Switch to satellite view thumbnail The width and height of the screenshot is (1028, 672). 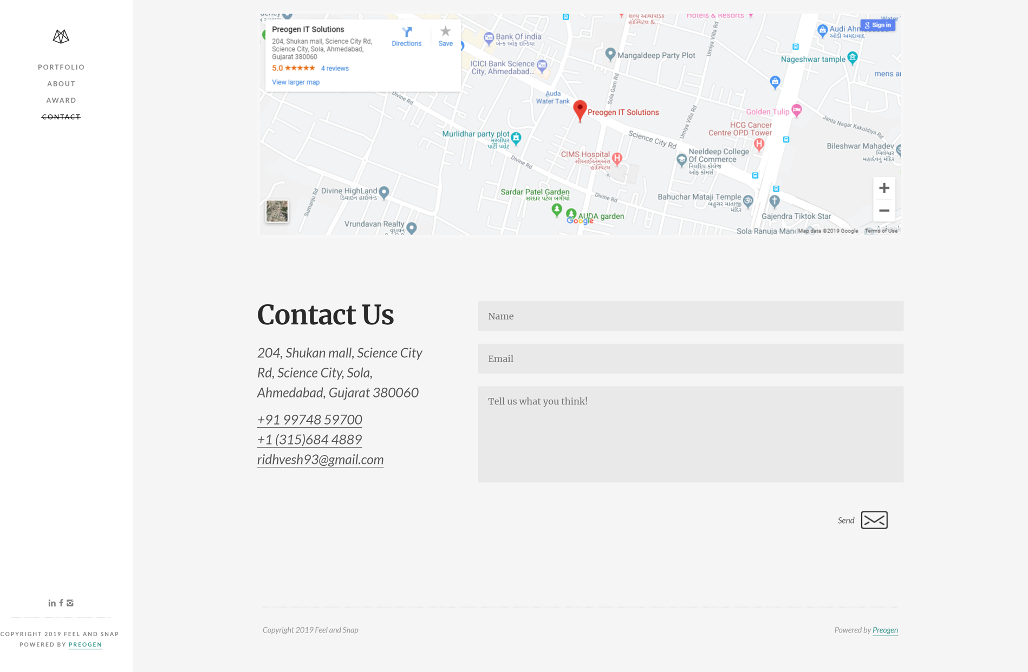277,211
